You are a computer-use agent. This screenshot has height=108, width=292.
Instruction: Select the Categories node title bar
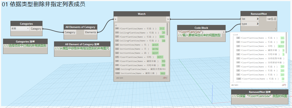click(26, 24)
